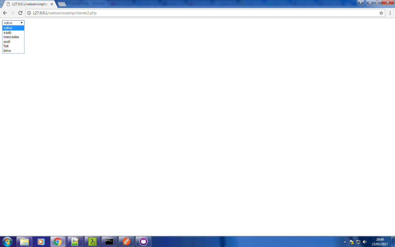
Task: Select mercedes from the dropdown list
Action: tap(13, 37)
